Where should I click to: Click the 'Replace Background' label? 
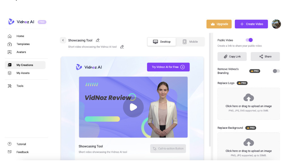(x=230, y=128)
